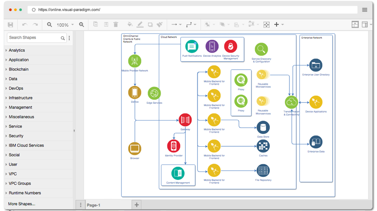Click the URL address bar
Viewport: 377px width, 211px height.
[193, 10]
